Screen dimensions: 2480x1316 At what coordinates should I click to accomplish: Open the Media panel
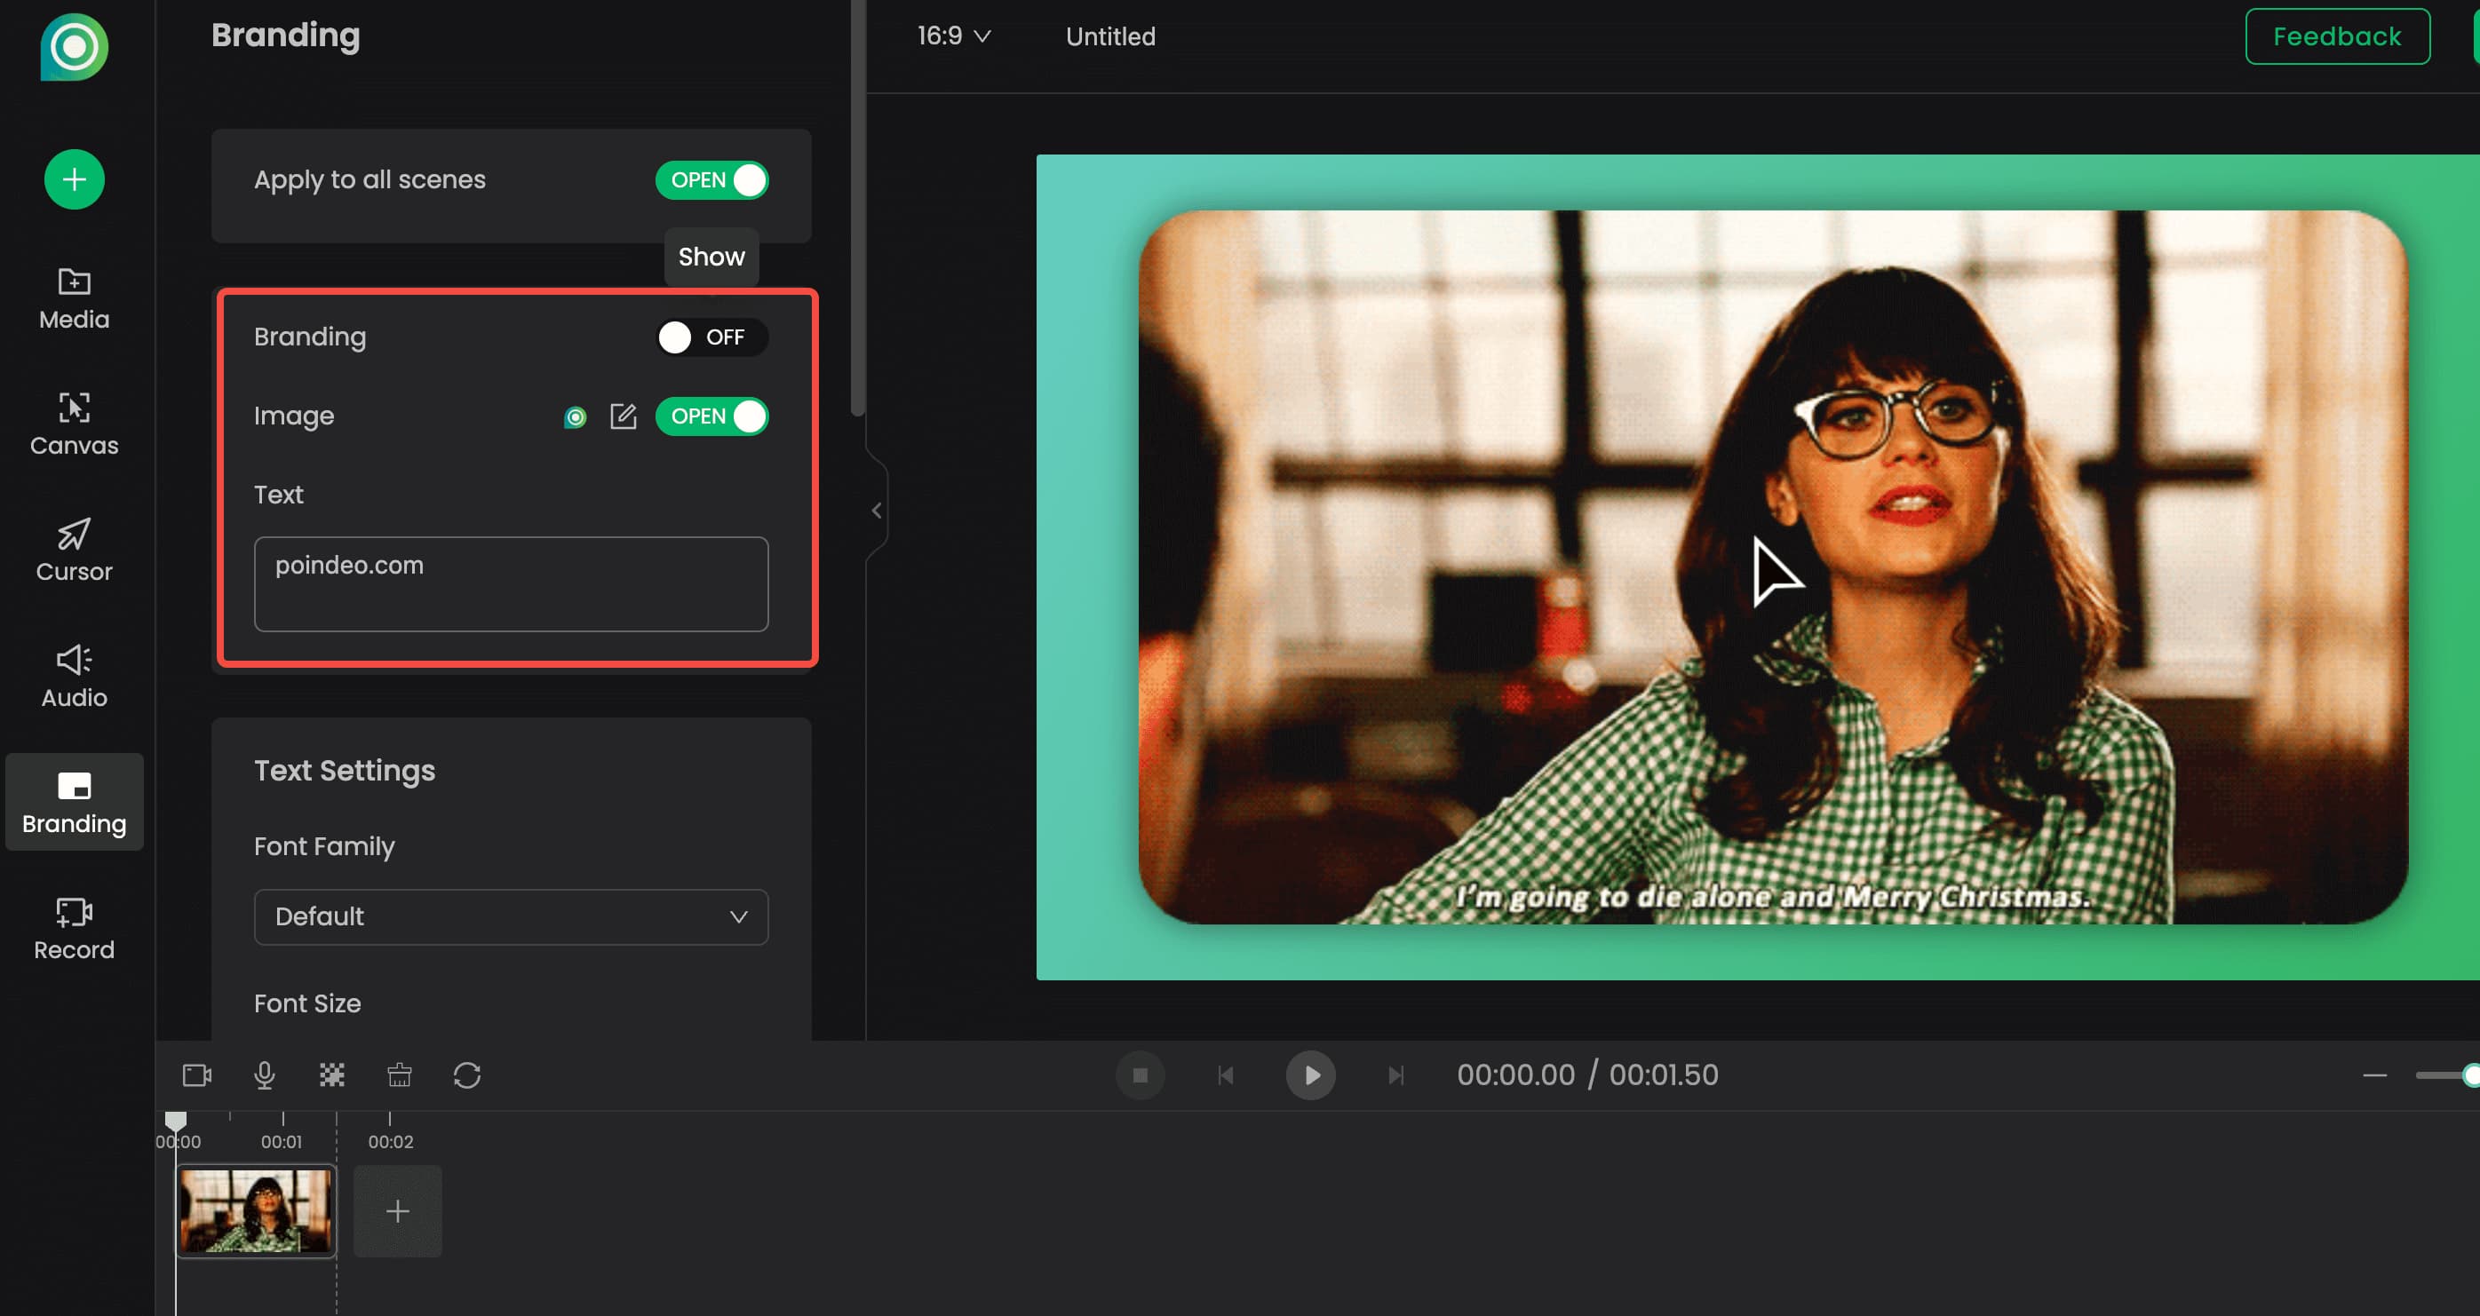click(74, 299)
